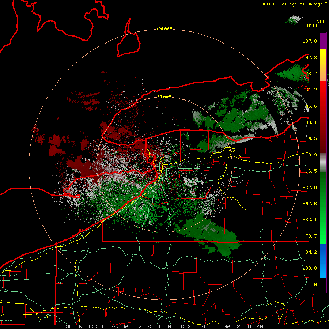Click the -32.0 velocity scale value
The image size is (329, 329).
point(310,188)
